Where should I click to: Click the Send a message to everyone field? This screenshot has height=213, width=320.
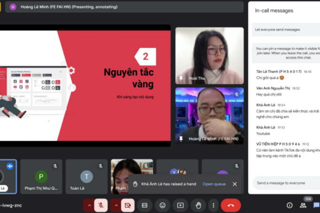point(286,183)
